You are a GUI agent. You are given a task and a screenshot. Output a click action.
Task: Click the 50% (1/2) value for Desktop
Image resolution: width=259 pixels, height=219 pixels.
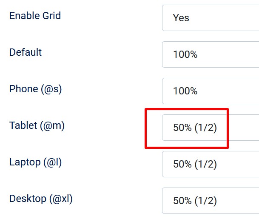tap(195, 201)
